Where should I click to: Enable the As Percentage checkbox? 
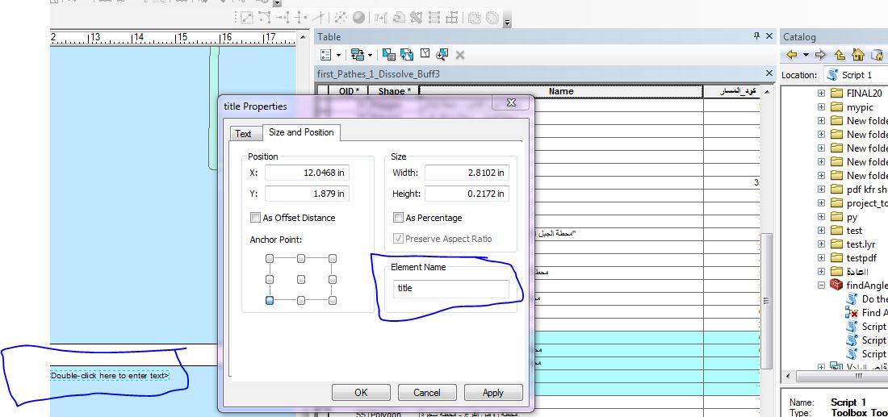[399, 218]
